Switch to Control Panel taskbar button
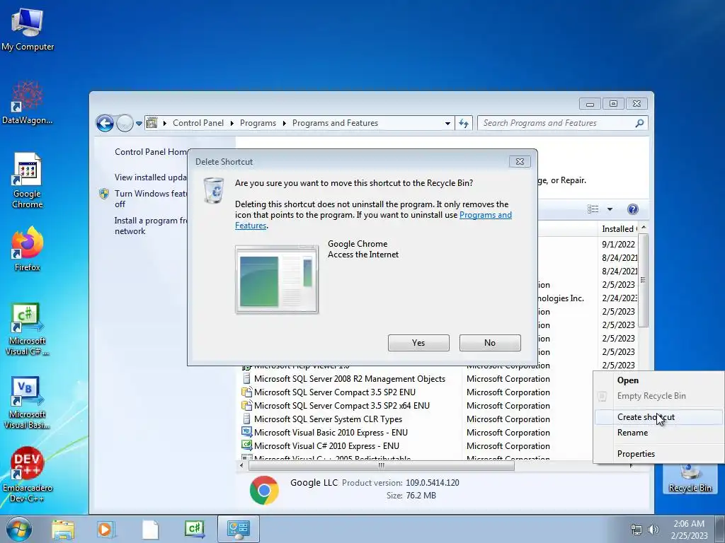 [x=238, y=529]
